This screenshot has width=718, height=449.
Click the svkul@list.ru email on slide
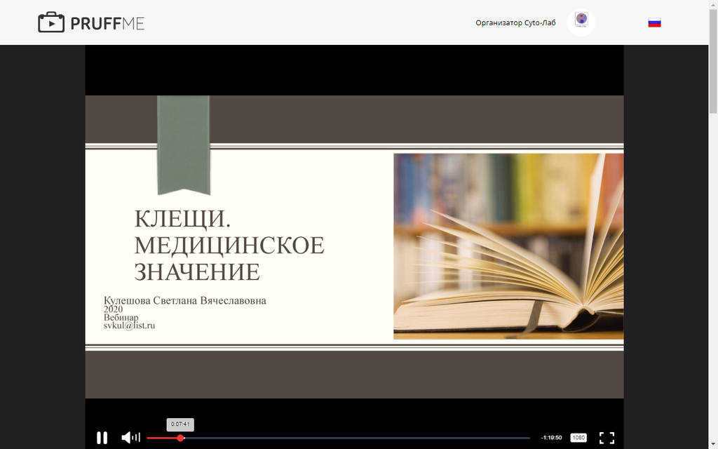point(129,326)
